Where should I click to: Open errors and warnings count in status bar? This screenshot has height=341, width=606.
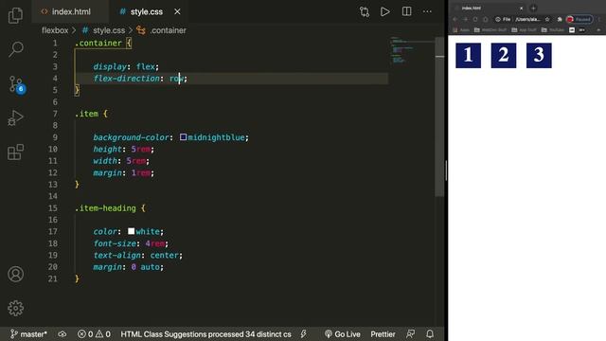(x=94, y=334)
